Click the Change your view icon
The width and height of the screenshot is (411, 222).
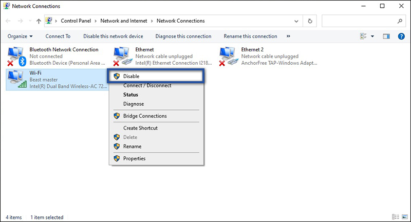click(363, 36)
